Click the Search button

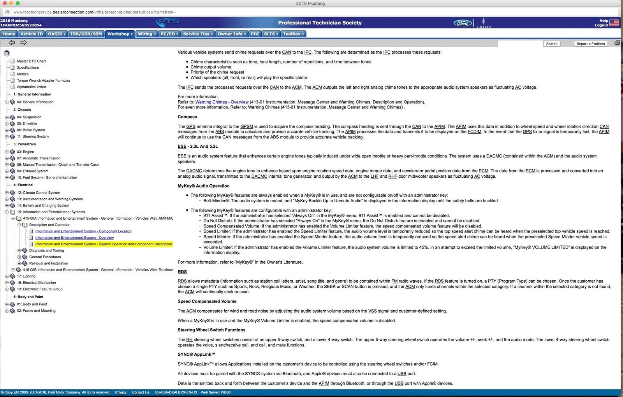[551, 44]
